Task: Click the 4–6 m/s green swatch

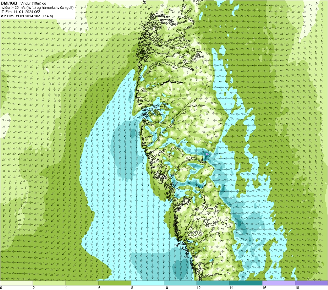Action: point(82,283)
